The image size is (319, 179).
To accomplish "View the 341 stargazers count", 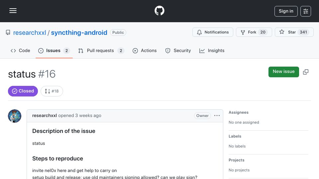I will [x=303, y=32].
